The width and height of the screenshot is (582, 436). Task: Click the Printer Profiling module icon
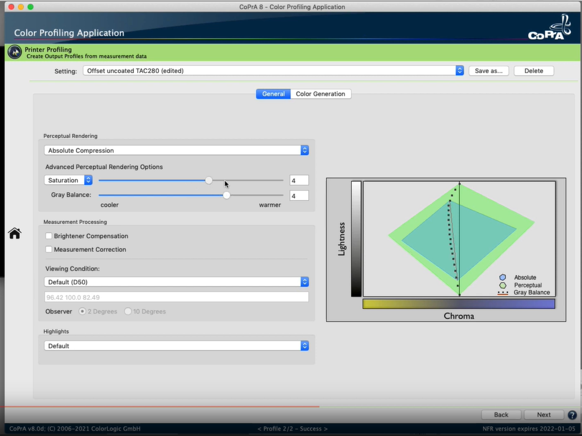15,52
